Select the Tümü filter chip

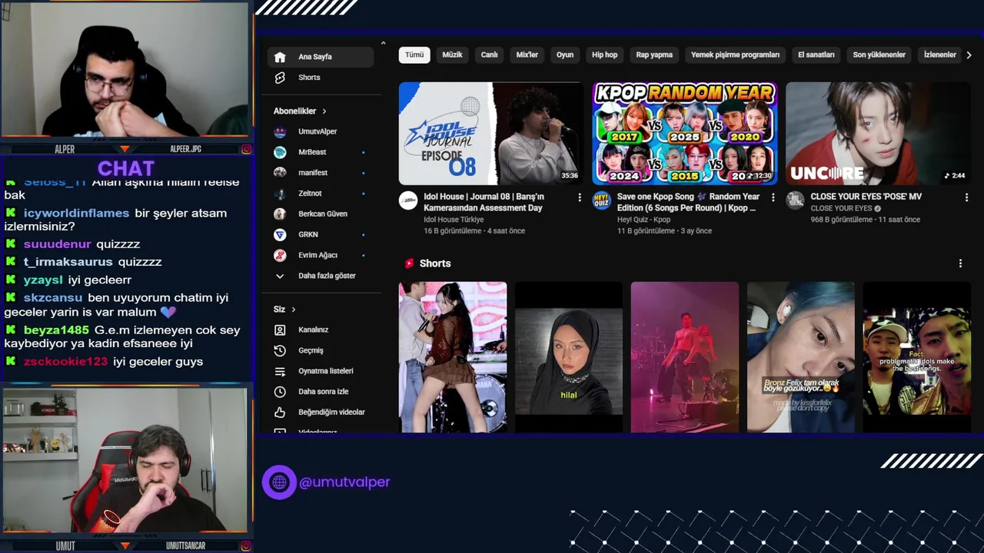[x=414, y=55]
